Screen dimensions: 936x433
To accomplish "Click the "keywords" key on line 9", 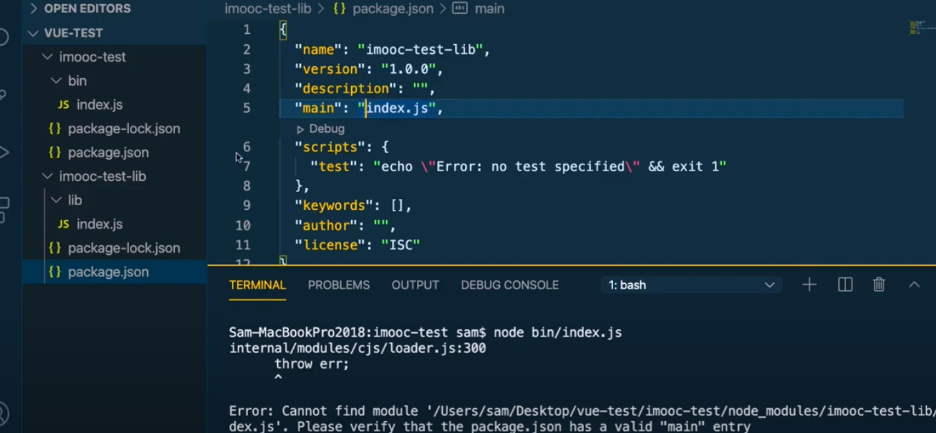I will click(334, 205).
